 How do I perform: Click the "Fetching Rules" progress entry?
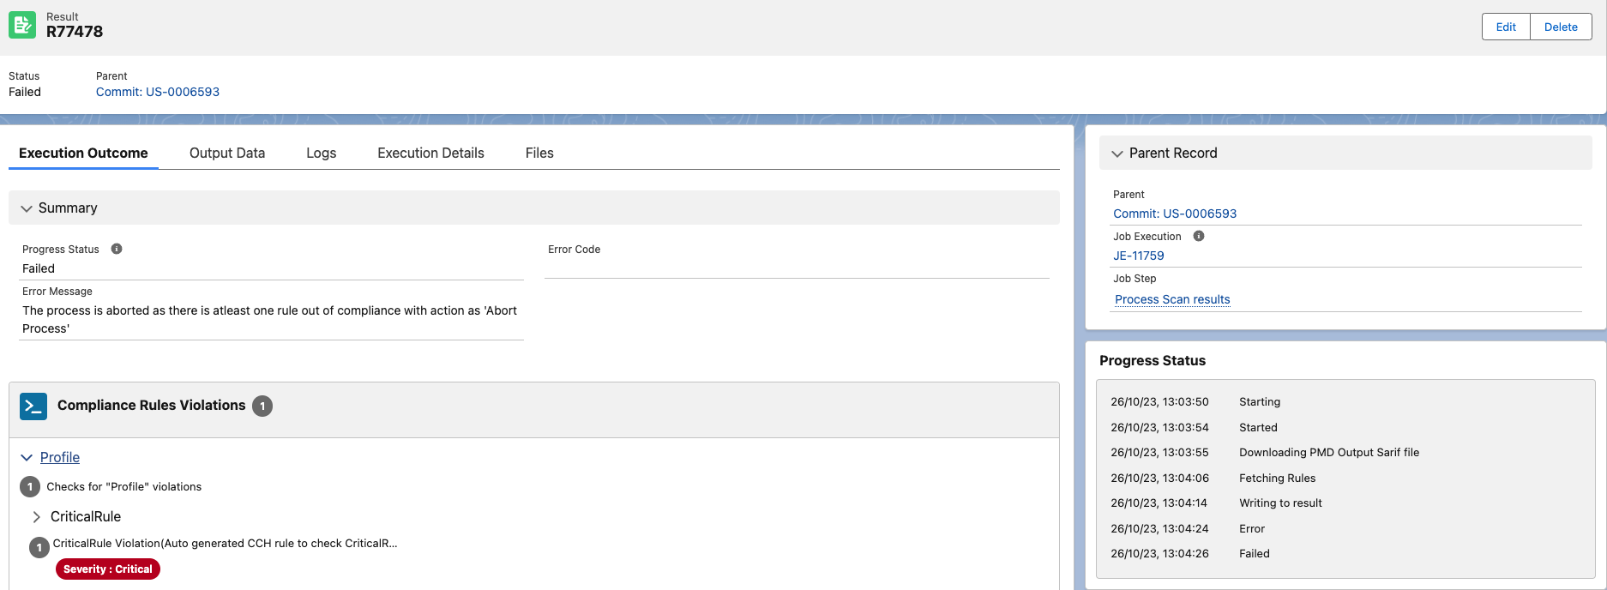1277,478
